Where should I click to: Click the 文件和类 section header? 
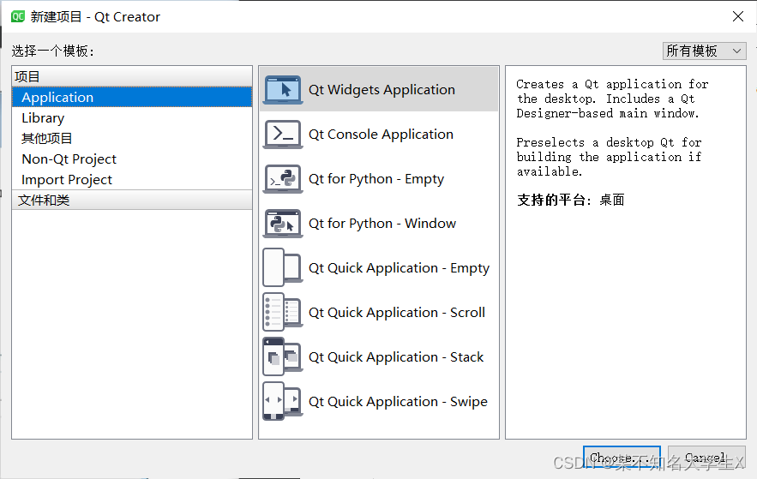[x=132, y=200]
